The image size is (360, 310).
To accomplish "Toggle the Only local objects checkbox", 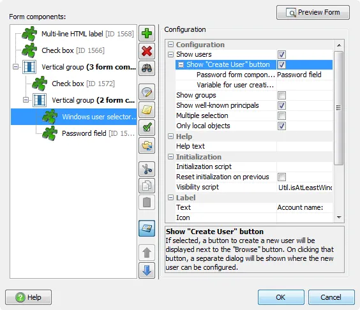I will [x=281, y=126].
